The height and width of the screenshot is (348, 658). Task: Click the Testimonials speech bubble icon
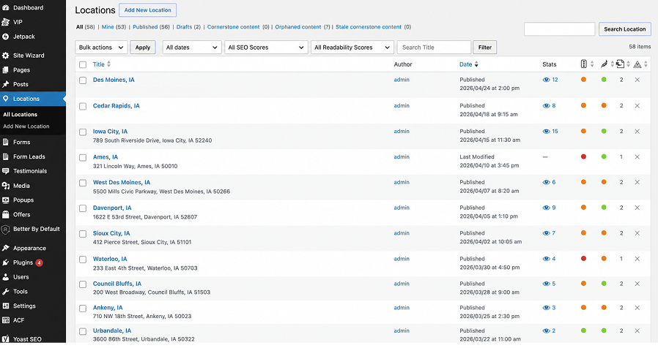click(5, 171)
